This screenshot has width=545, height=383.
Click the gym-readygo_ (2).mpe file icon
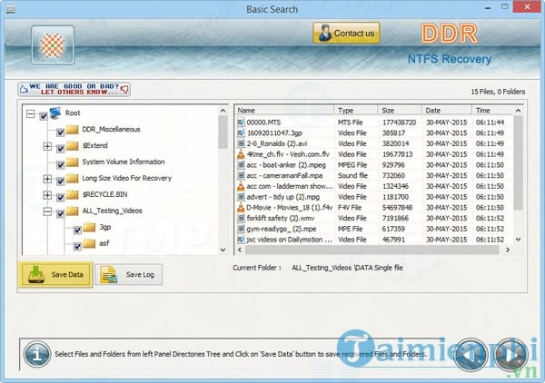tap(241, 229)
